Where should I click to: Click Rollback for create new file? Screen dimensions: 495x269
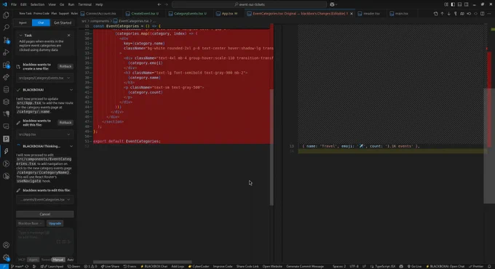[x=66, y=67]
